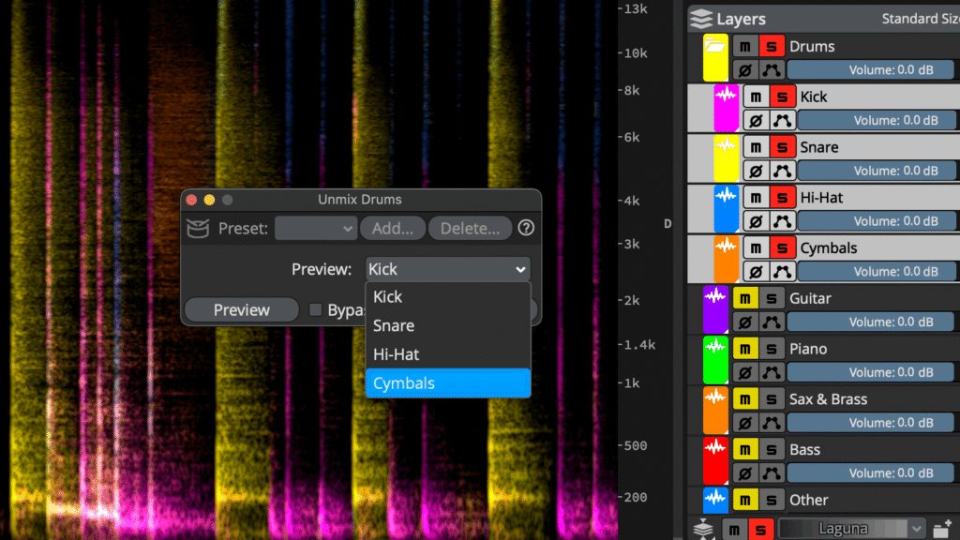Click the add new layer icon
The image size is (960, 540).
[x=942, y=528]
